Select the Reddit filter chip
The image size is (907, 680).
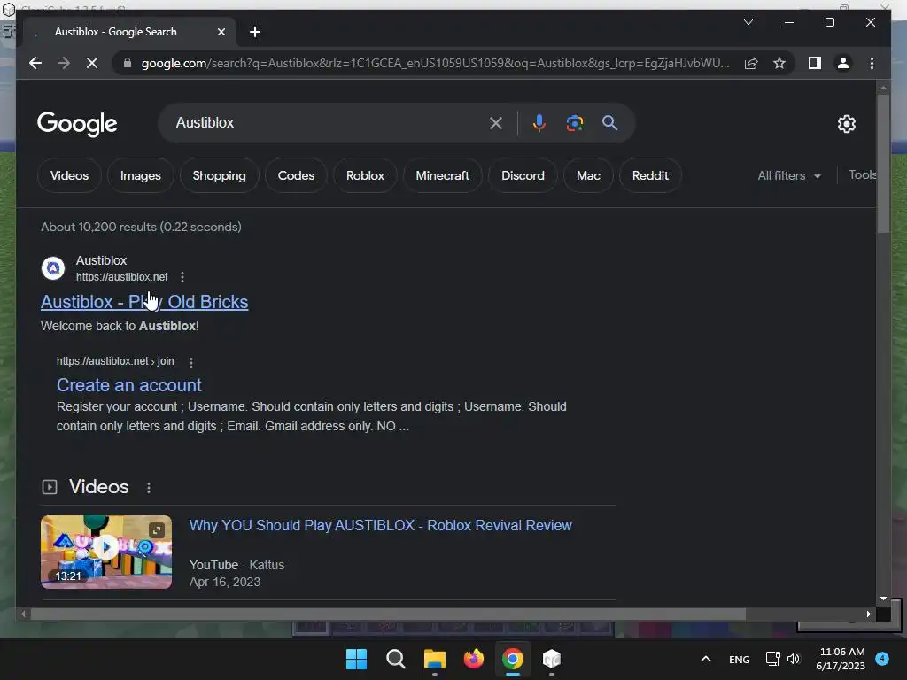pos(650,175)
